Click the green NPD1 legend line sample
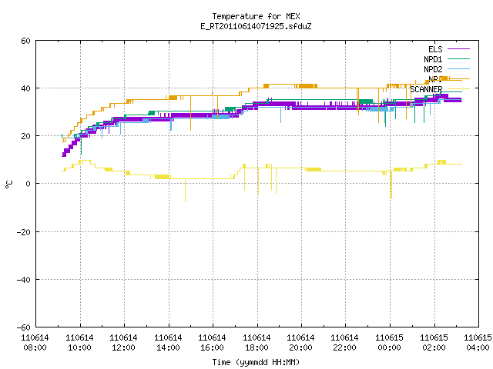This screenshot has width=493, height=369. (x=458, y=58)
